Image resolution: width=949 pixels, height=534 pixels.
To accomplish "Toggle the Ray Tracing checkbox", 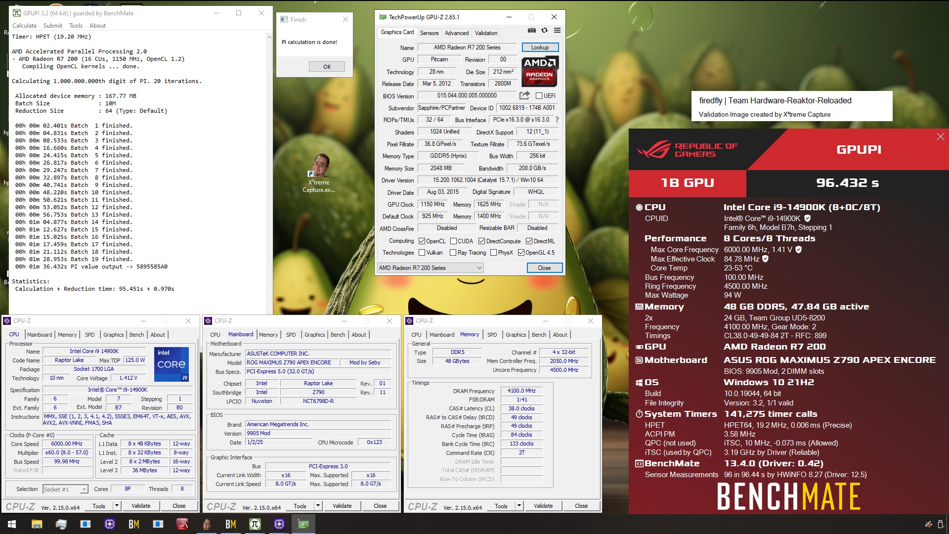I will pyautogui.click(x=453, y=253).
